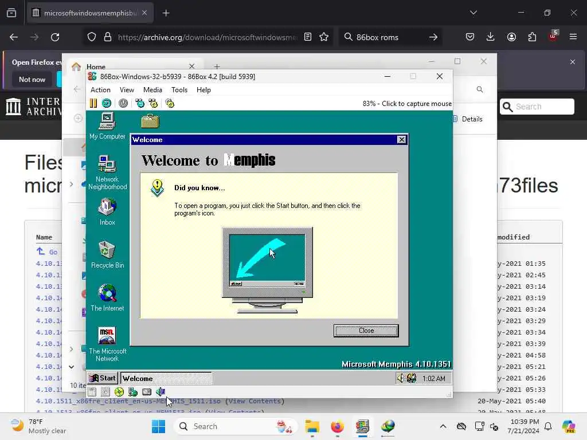Click the speaker icon in Memphis tray
The height and width of the screenshot is (440, 587).
point(400,378)
